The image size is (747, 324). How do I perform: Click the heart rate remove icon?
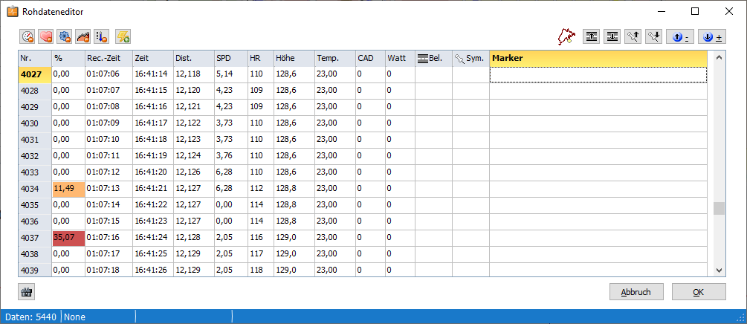tap(46, 36)
